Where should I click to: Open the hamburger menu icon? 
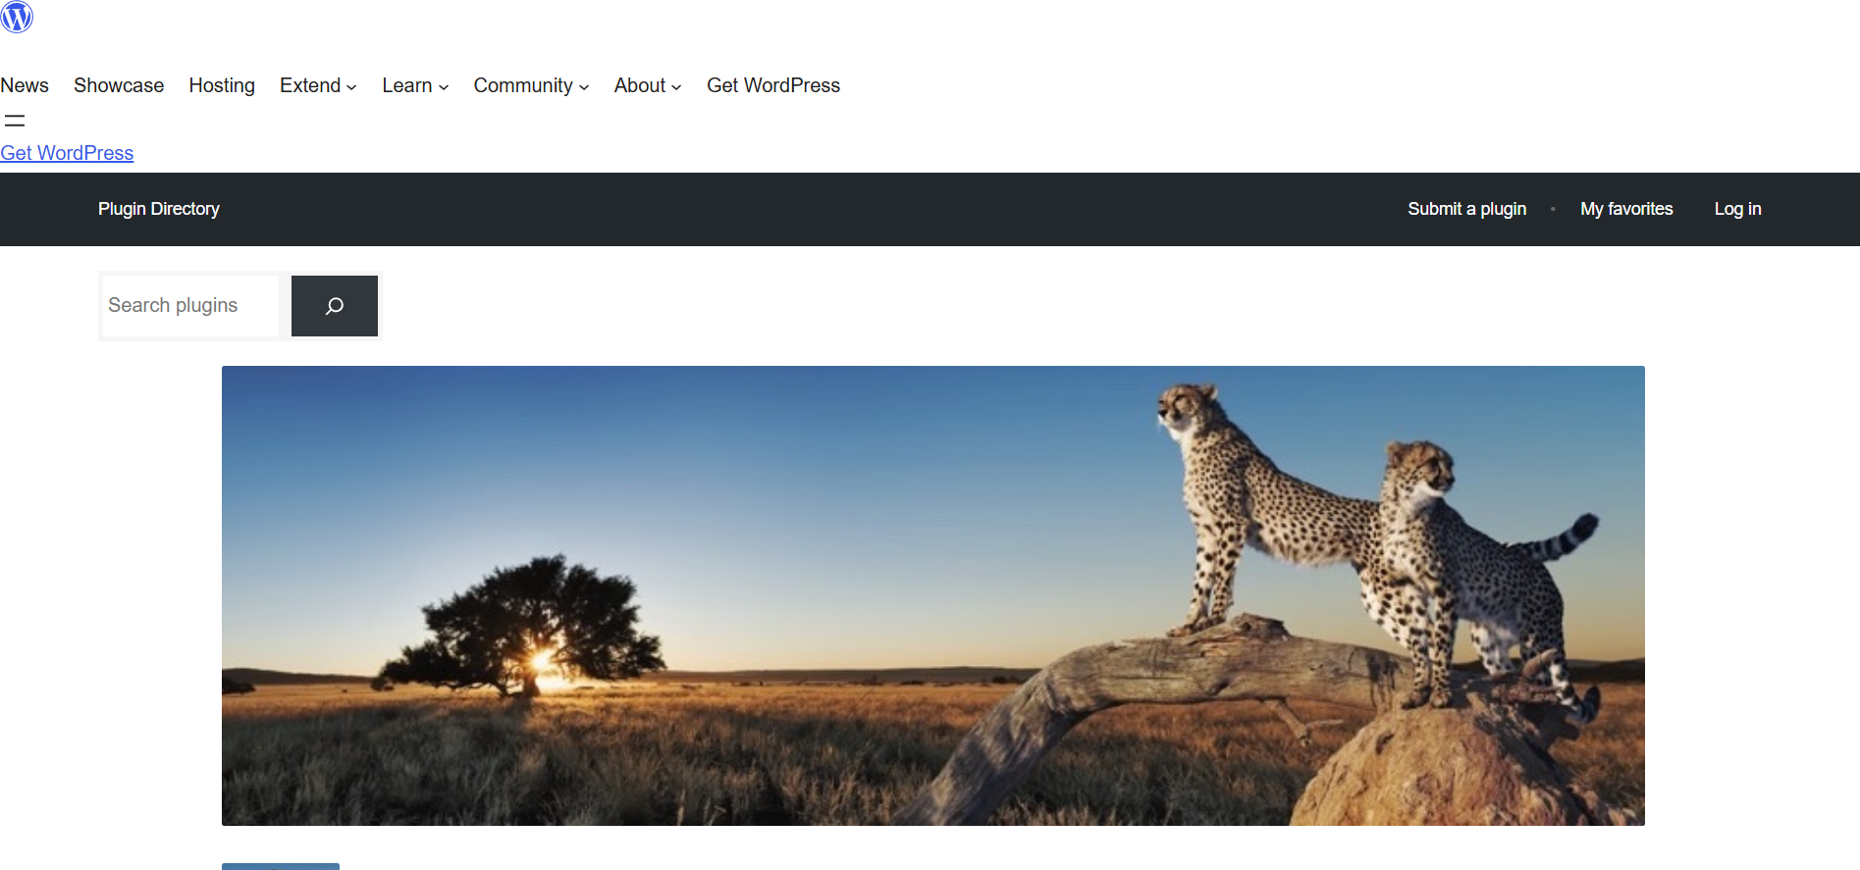15,121
